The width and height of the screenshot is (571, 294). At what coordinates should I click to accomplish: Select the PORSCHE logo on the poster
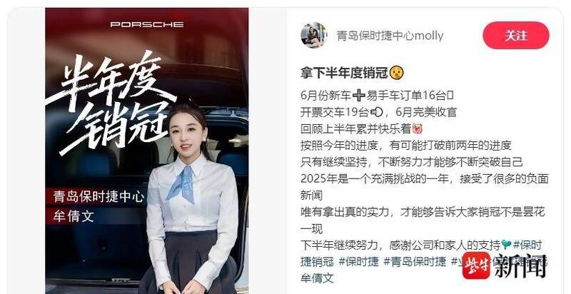[x=147, y=24]
